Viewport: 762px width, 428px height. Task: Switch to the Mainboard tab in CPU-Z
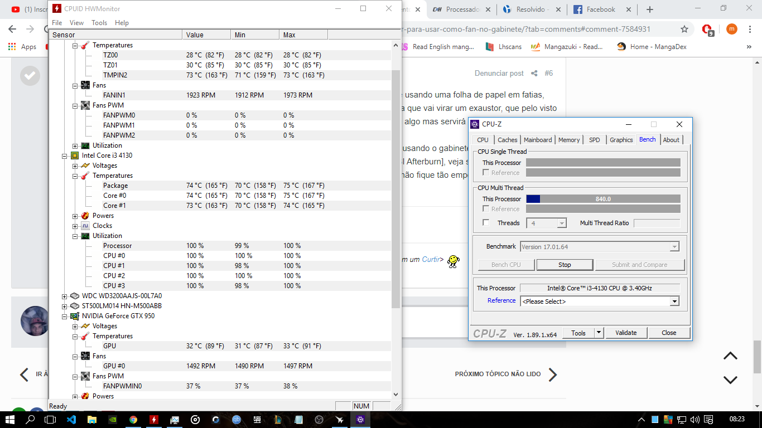click(x=538, y=140)
